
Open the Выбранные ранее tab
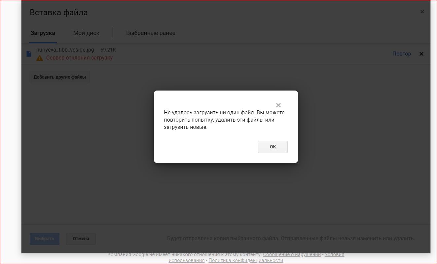[x=151, y=33]
